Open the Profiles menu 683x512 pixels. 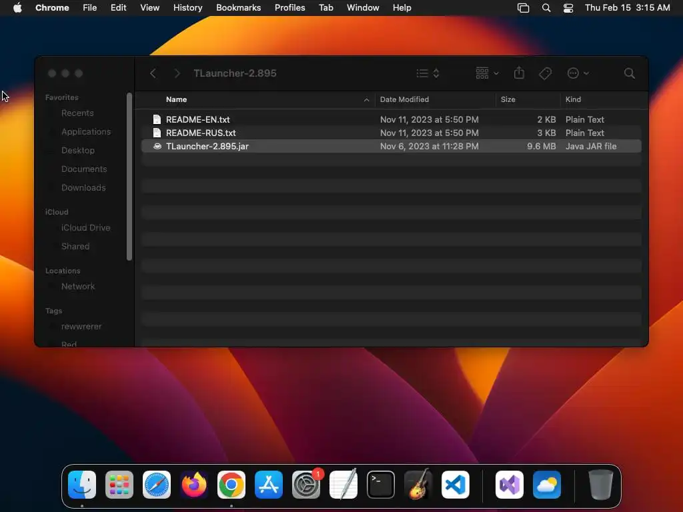(x=289, y=8)
